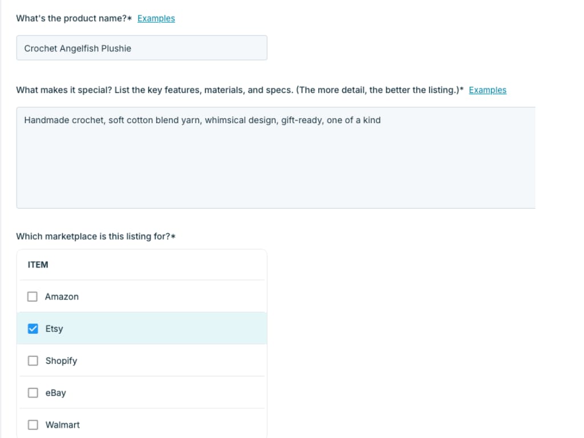The image size is (584, 438).
Task: Open Examples next to product name question
Action: click(x=156, y=18)
